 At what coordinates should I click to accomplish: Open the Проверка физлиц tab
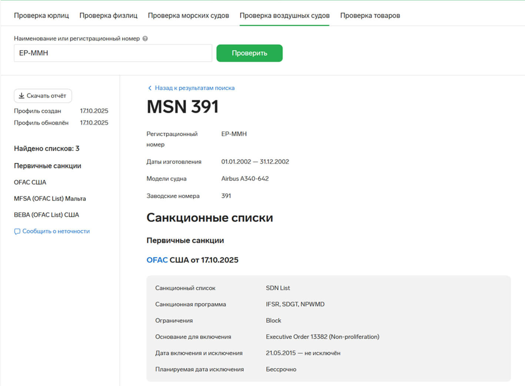point(108,16)
